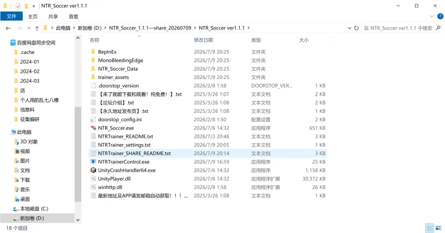Select the 3D 对象 sidebar icon
The image size is (445, 233).
point(17,142)
